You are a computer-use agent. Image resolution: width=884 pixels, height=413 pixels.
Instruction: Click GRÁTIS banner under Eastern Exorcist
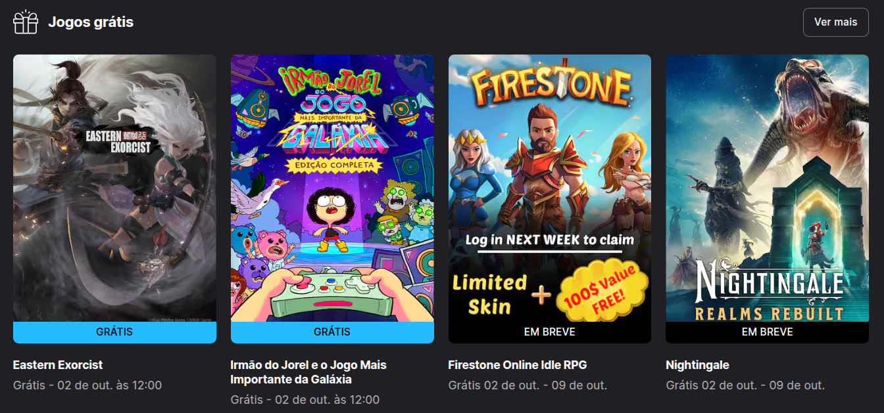114,332
